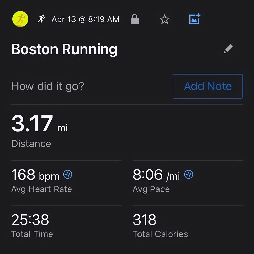Click the Avg Heart Rate label
This screenshot has height=254, width=254.
(41, 189)
